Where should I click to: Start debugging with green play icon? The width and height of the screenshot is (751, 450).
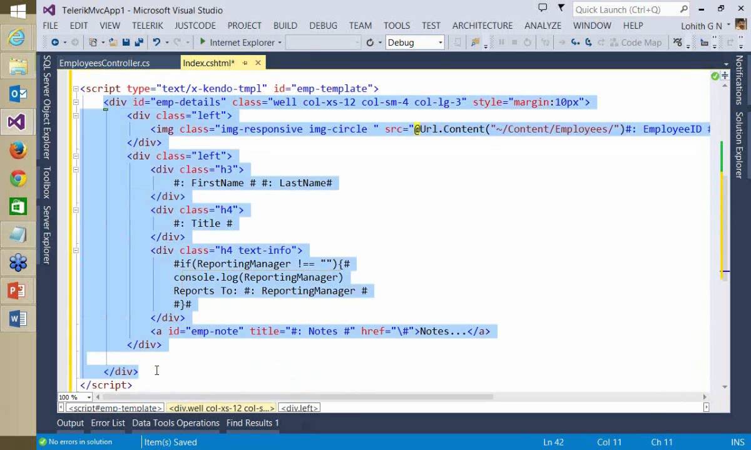click(x=202, y=42)
